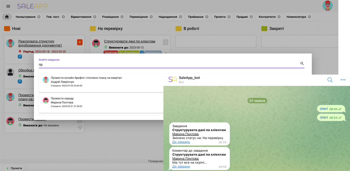Close the Переміщення tab

click(x=151, y=17)
